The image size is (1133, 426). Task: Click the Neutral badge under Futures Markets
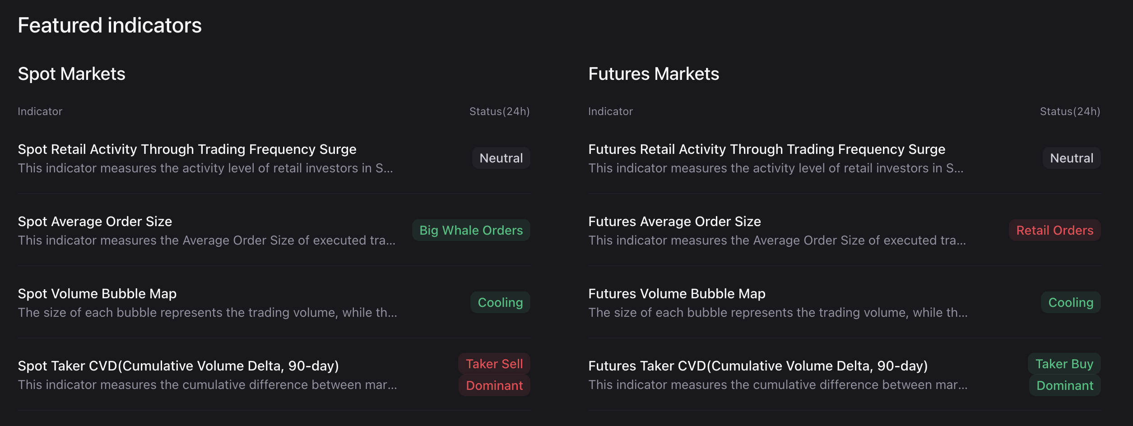click(1071, 157)
